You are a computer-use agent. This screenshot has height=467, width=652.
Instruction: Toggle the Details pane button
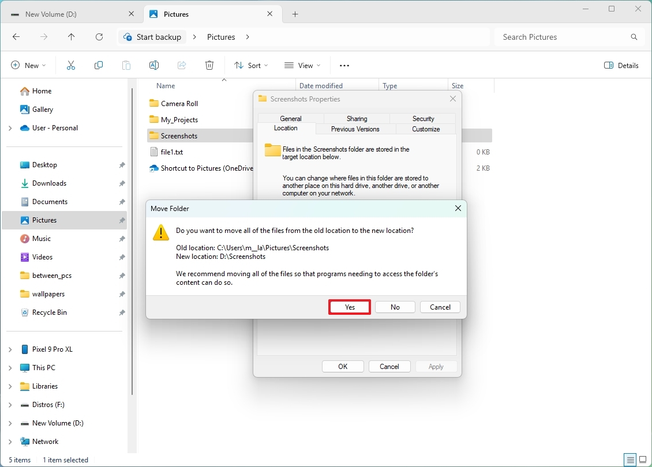click(x=621, y=65)
